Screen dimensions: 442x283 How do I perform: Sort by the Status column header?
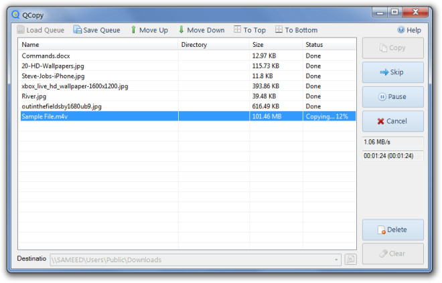click(329, 45)
